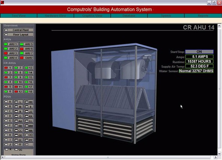Viewport: 222px width, 160px height.
Task: Open CR AHU 16 unit
Action: (x=29, y=82)
